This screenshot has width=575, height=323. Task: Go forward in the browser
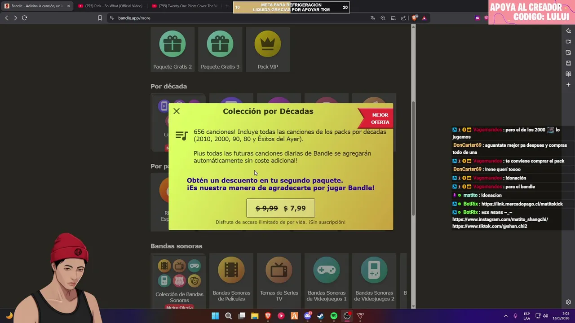pyautogui.click(x=15, y=18)
